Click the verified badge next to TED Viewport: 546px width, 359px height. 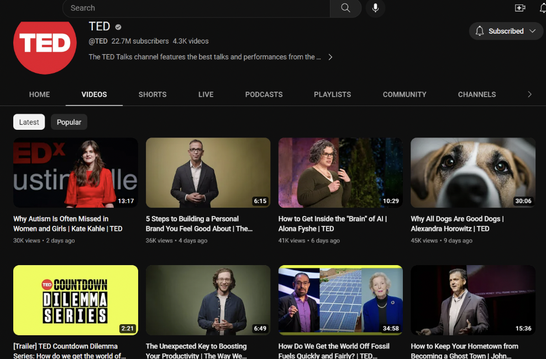click(118, 26)
